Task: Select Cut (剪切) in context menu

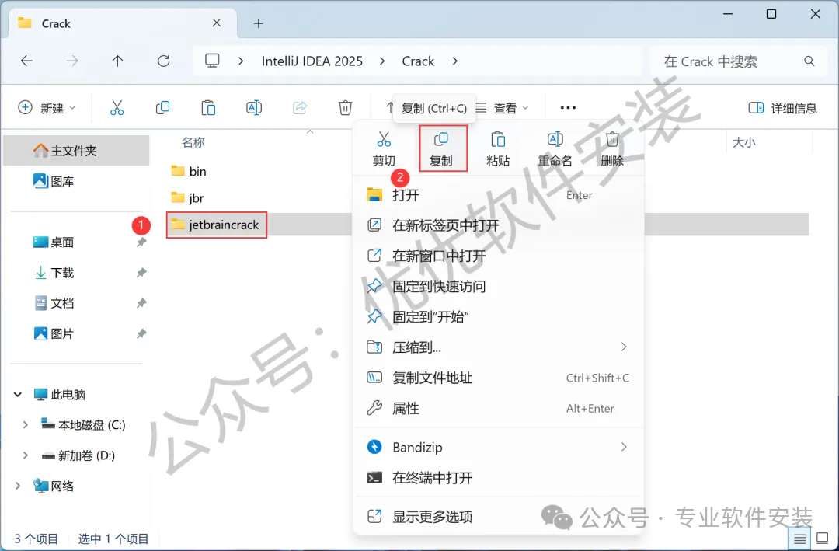Action: [384, 148]
